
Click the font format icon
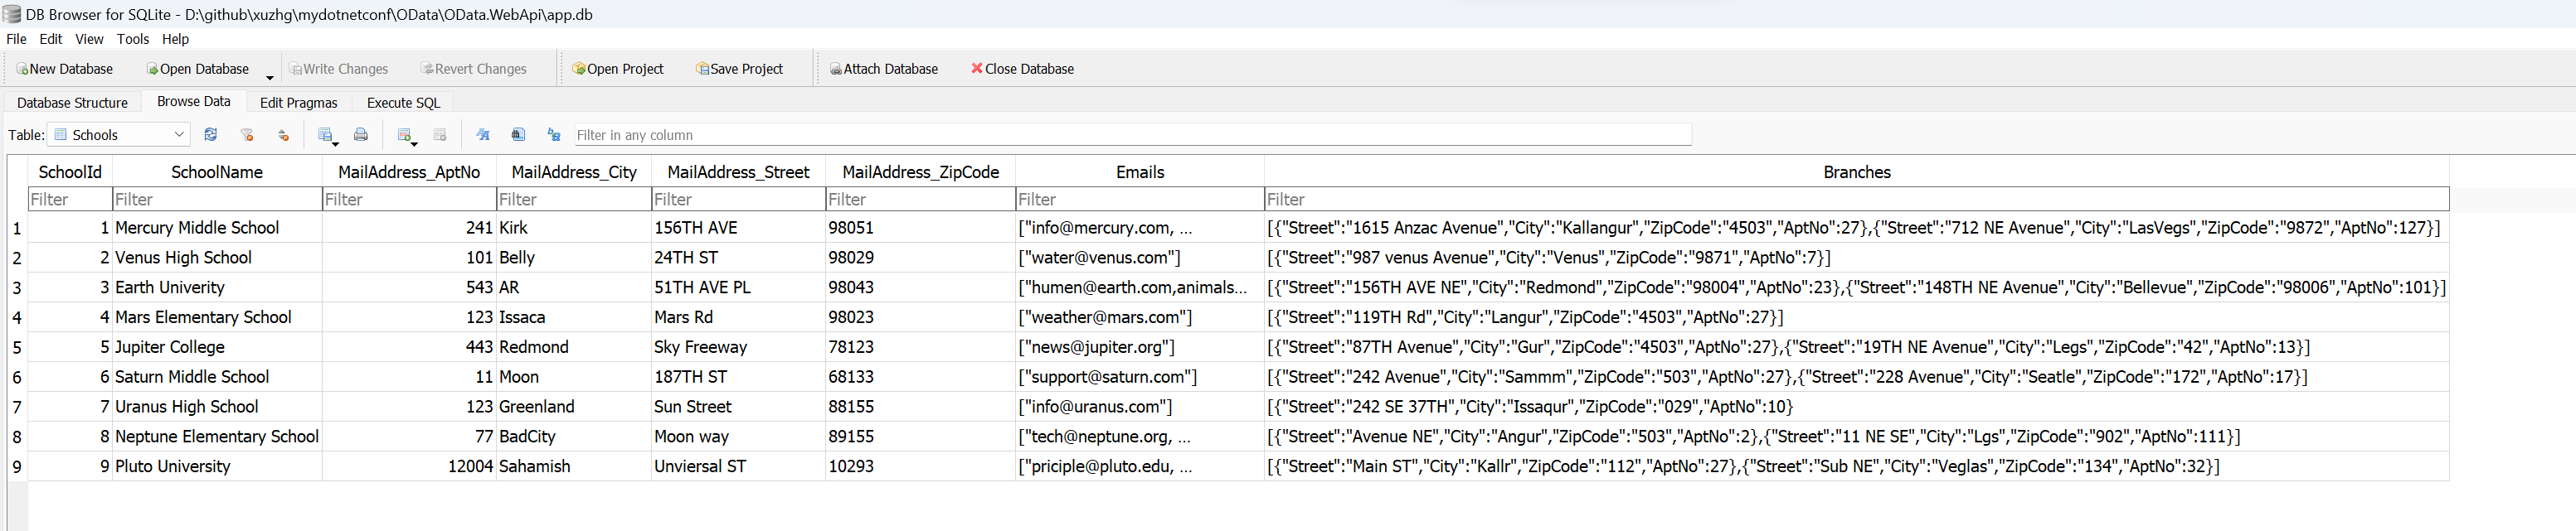(483, 135)
